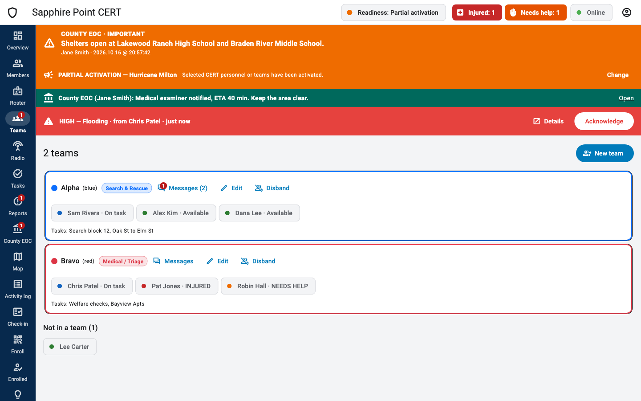Go to Members in sidebar

pos(18,68)
